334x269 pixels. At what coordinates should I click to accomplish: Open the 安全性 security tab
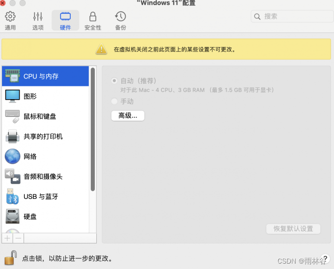[93, 21]
